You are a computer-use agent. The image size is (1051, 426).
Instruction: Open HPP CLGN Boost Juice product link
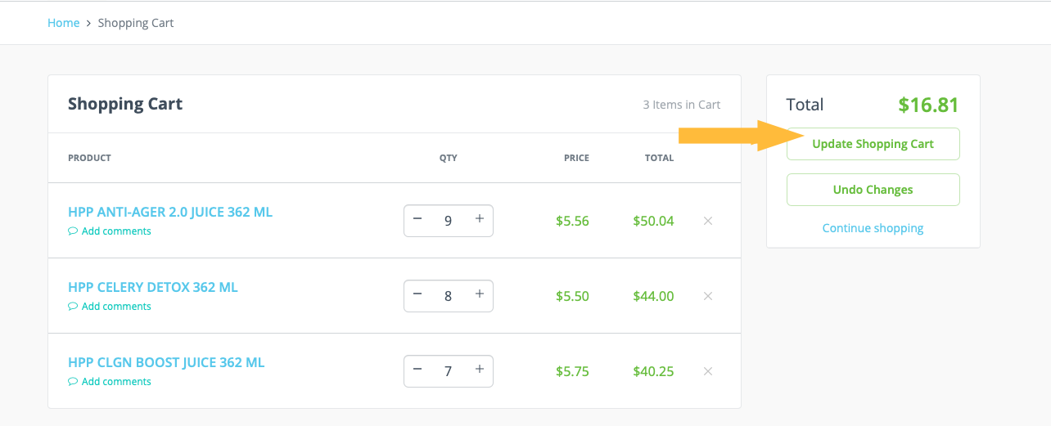pyautogui.click(x=166, y=363)
